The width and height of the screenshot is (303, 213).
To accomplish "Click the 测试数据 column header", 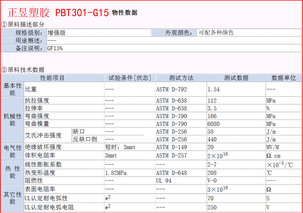I will click(236, 78).
